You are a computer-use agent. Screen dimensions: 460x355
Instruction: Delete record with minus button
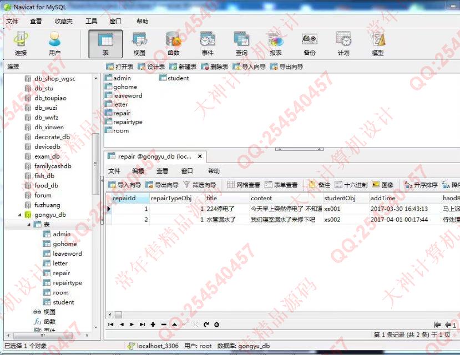tap(164, 324)
